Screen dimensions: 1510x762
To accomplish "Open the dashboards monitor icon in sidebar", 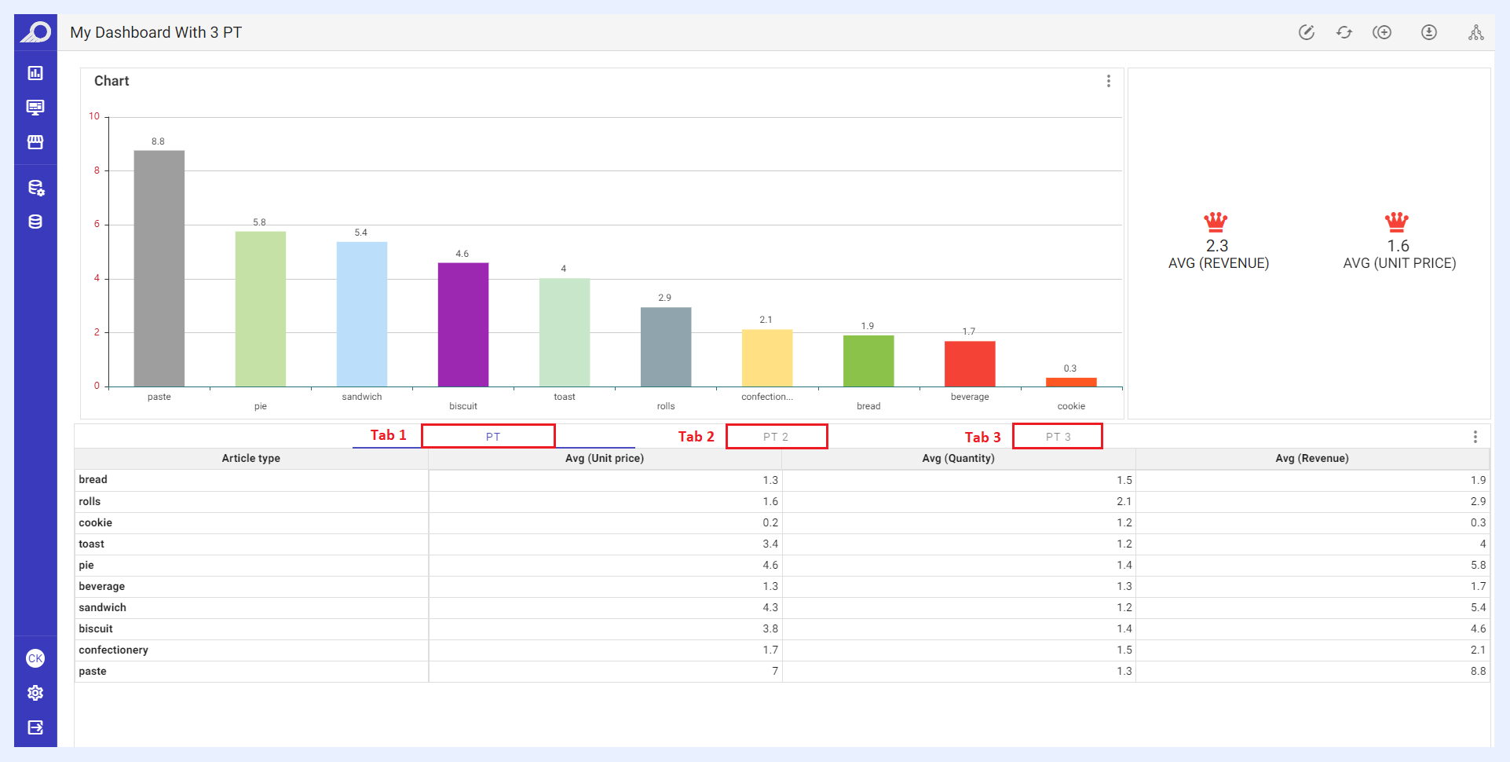I will (x=35, y=108).
